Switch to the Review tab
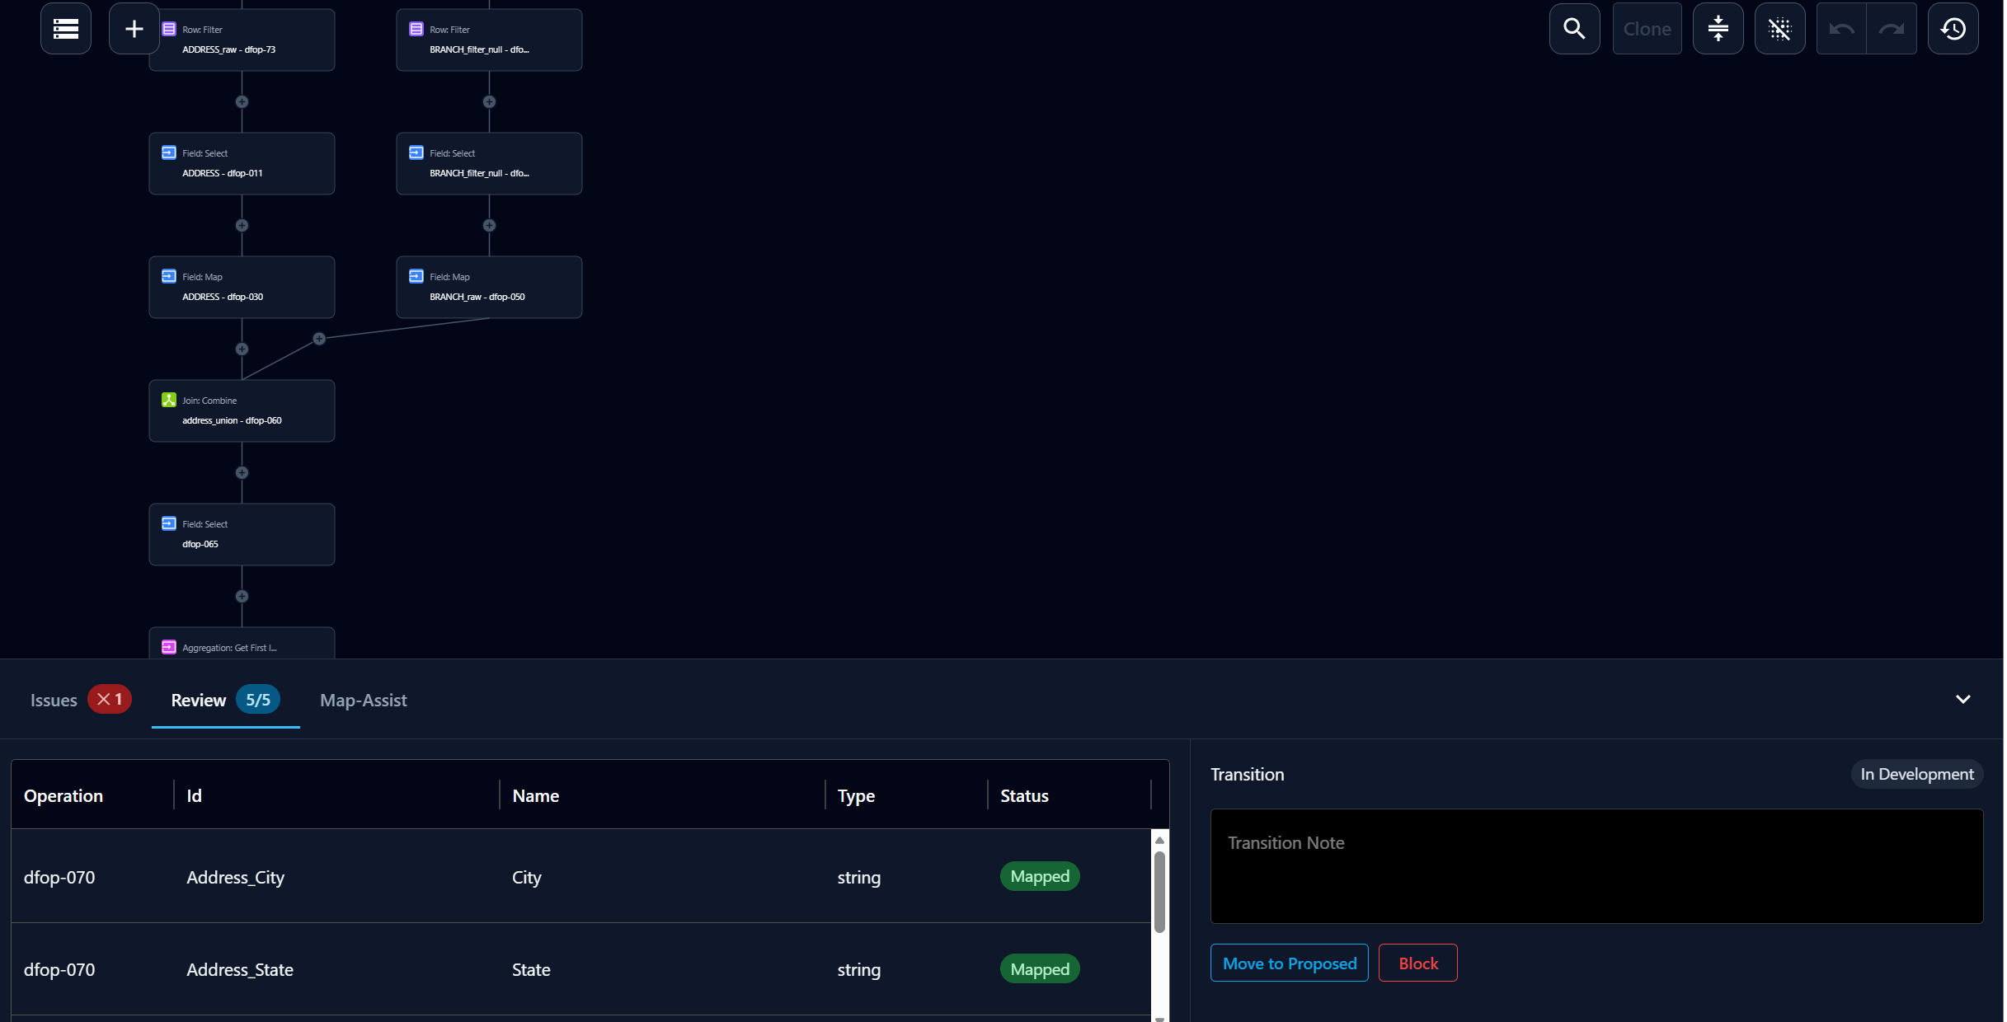Viewport: 2007px width, 1022px height. [225, 700]
